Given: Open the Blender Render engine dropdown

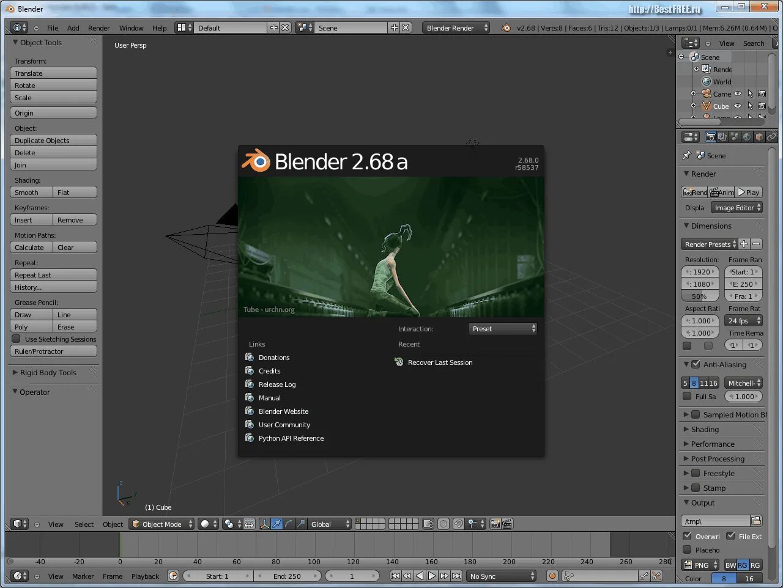Looking at the screenshot, I should point(456,28).
